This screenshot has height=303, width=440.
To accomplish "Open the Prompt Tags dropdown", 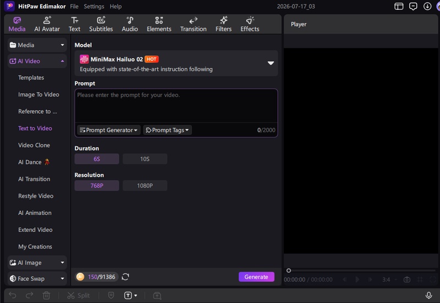I will (168, 130).
